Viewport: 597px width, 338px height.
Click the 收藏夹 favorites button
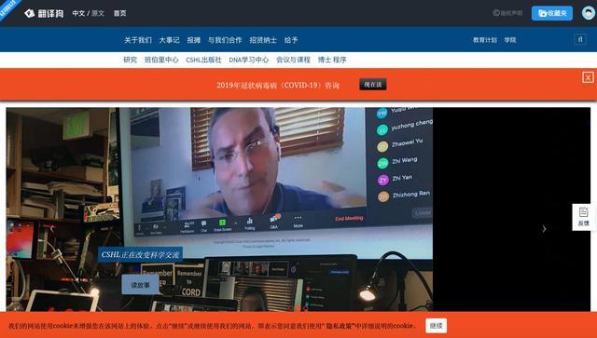(x=552, y=13)
